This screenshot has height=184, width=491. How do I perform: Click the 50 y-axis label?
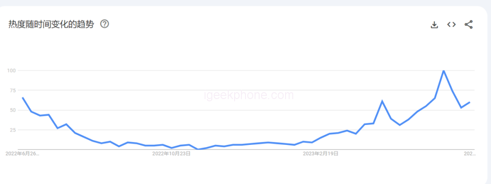pyautogui.click(x=13, y=110)
